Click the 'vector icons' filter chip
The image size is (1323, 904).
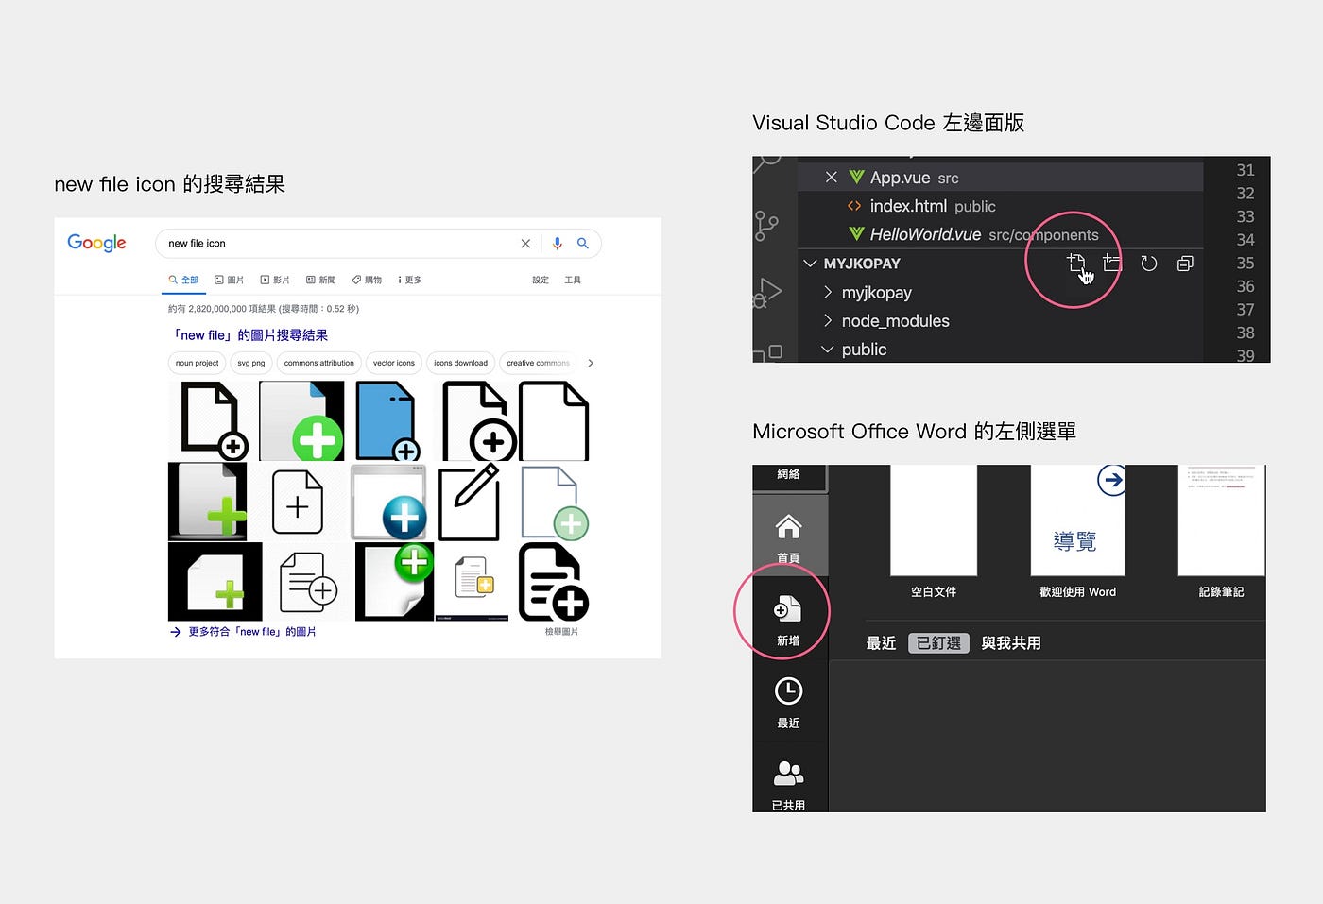tap(394, 363)
